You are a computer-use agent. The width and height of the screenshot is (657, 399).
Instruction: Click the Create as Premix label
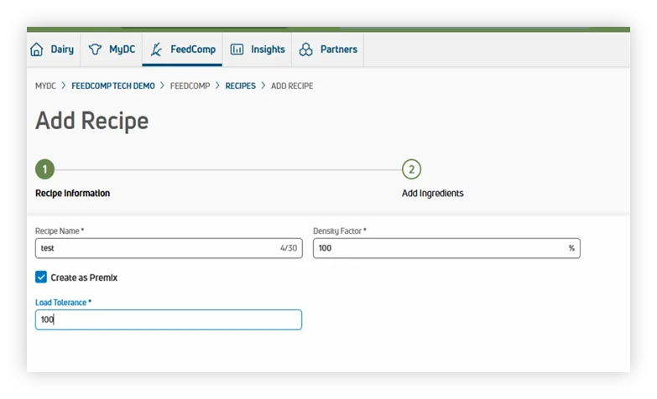tap(84, 277)
